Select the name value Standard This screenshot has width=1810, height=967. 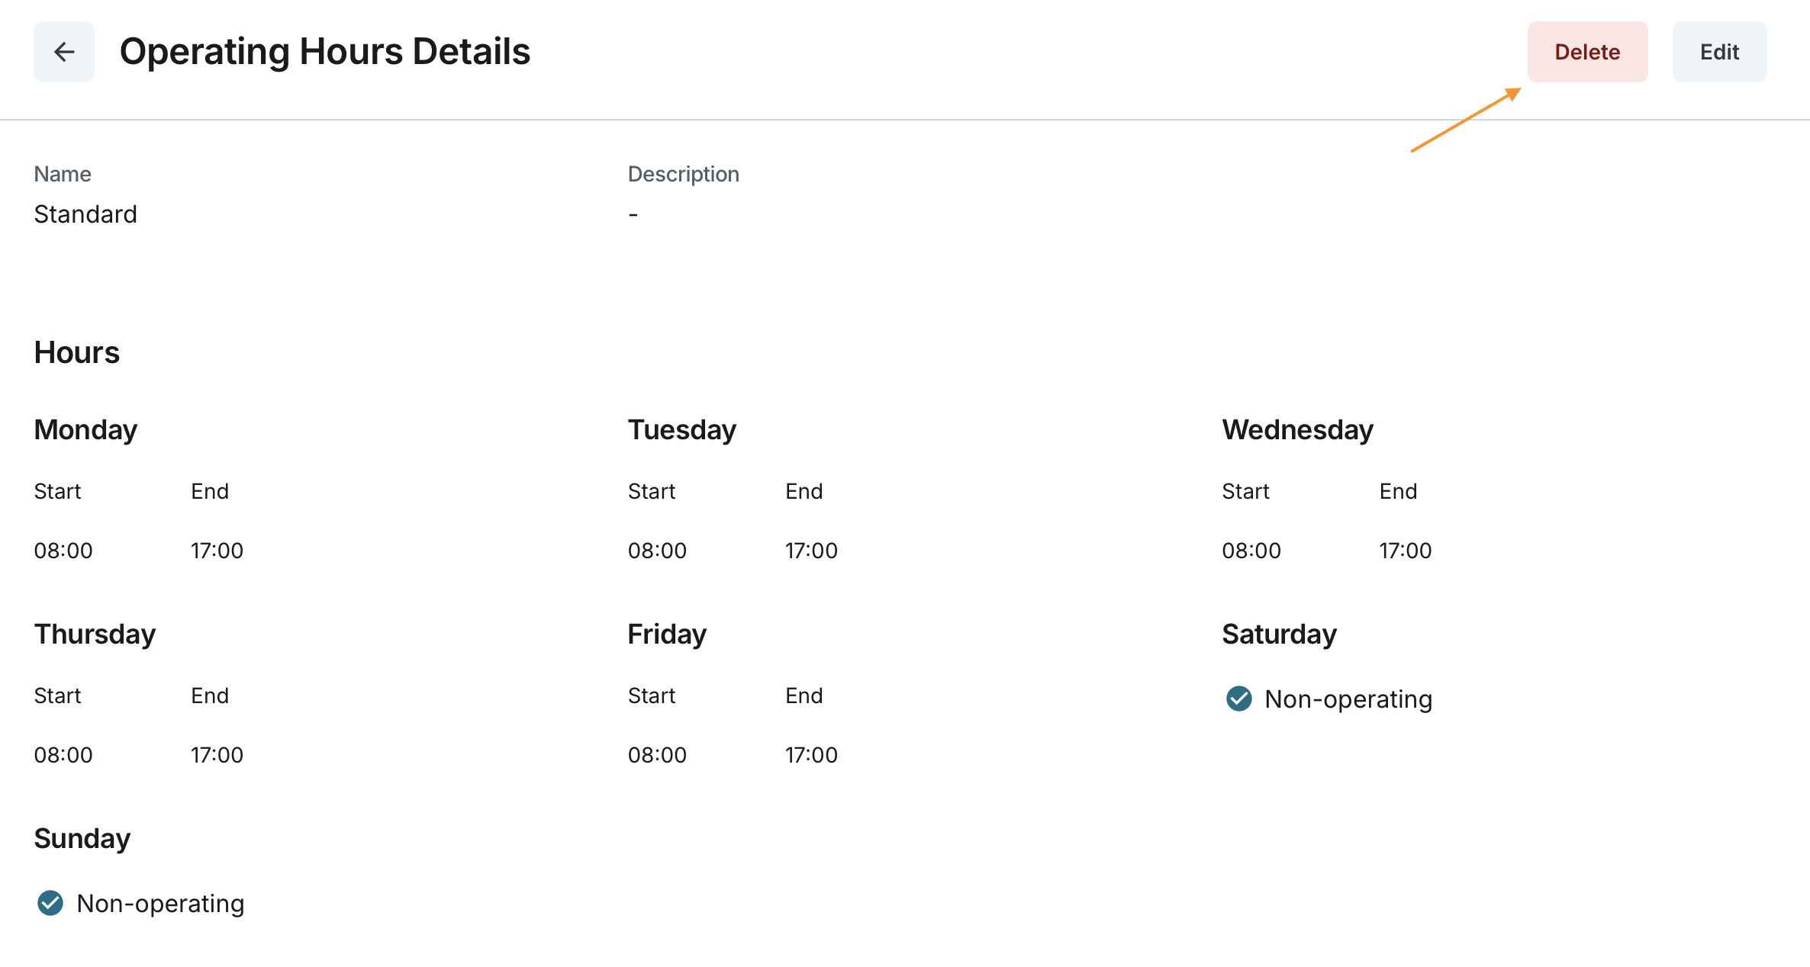(85, 214)
